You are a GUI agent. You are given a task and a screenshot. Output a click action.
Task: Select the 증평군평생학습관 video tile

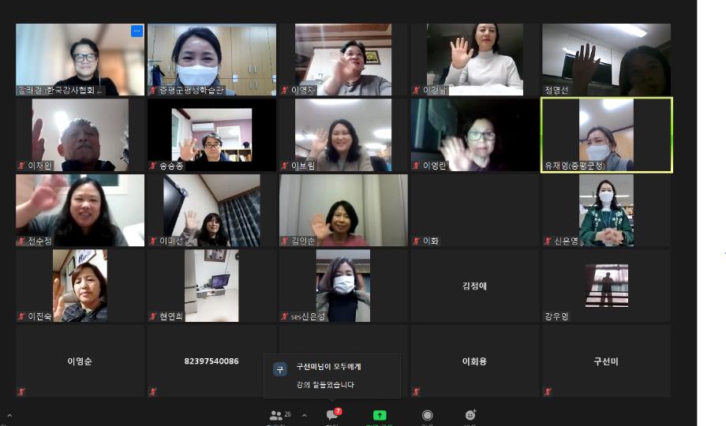pyautogui.click(x=211, y=60)
